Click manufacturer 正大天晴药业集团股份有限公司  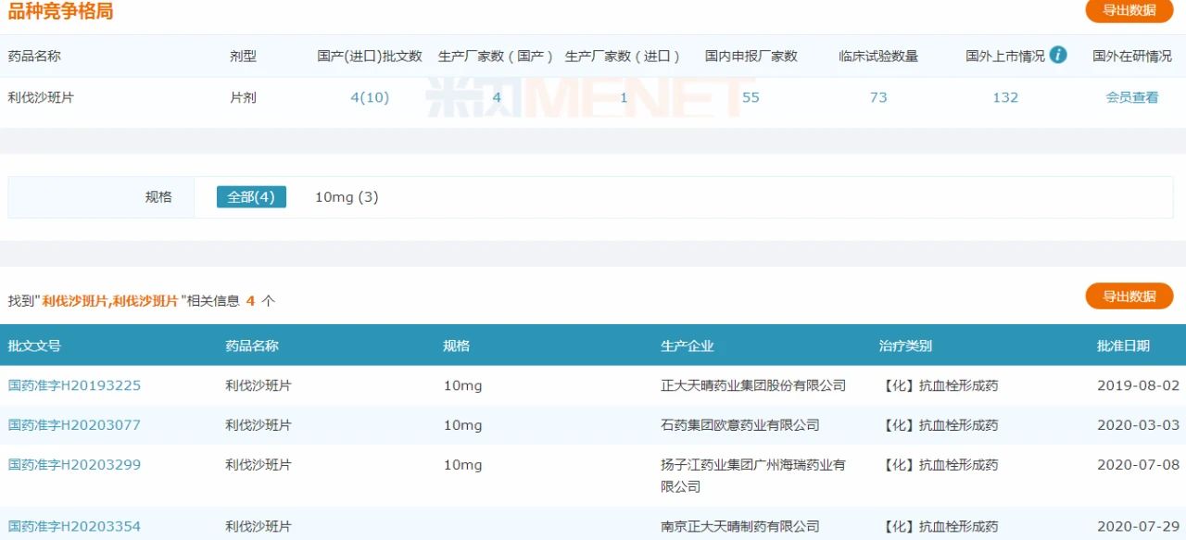click(753, 385)
